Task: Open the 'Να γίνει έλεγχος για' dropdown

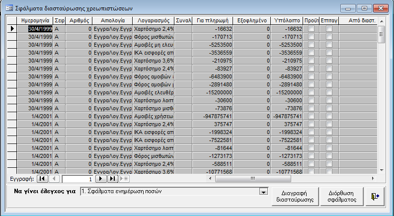Action: coord(262,192)
